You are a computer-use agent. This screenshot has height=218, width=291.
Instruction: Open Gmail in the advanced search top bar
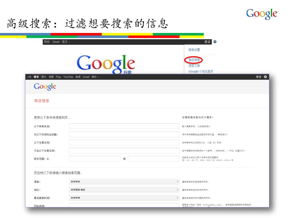click(x=86, y=77)
